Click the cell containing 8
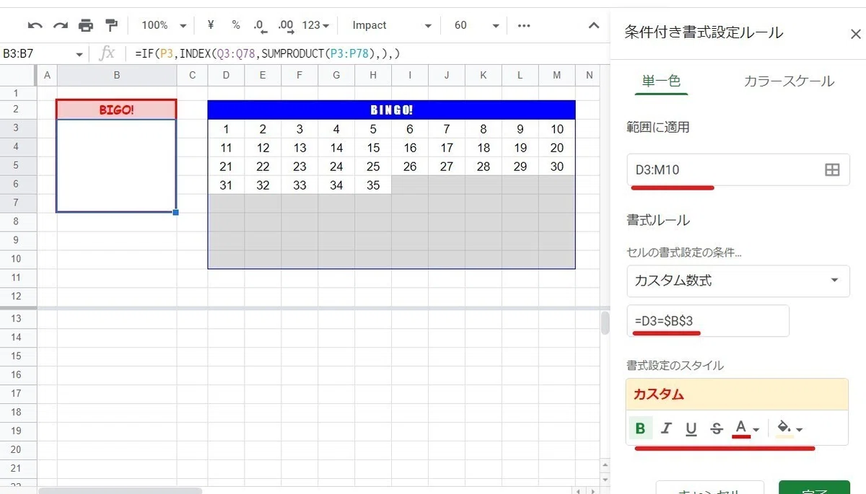The height and width of the screenshot is (494, 866). tap(484, 129)
